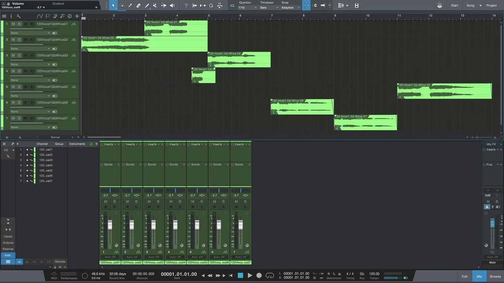The image size is (504, 283).
Task: Solo track 3 120Vocal1GbWhoa03
Action: tap(19, 55)
